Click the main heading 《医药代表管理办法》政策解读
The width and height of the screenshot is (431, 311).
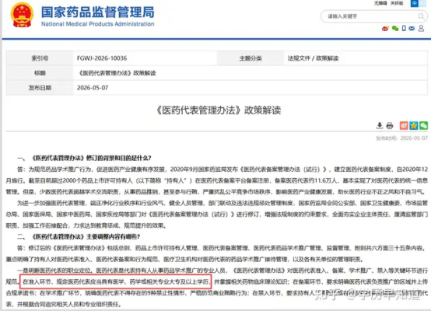click(x=219, y=110)
